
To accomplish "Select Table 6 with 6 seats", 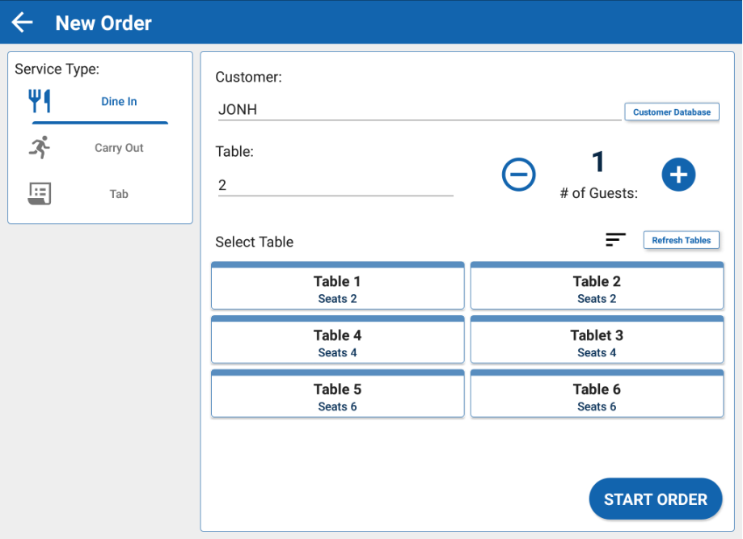I will tap(597, 395).
